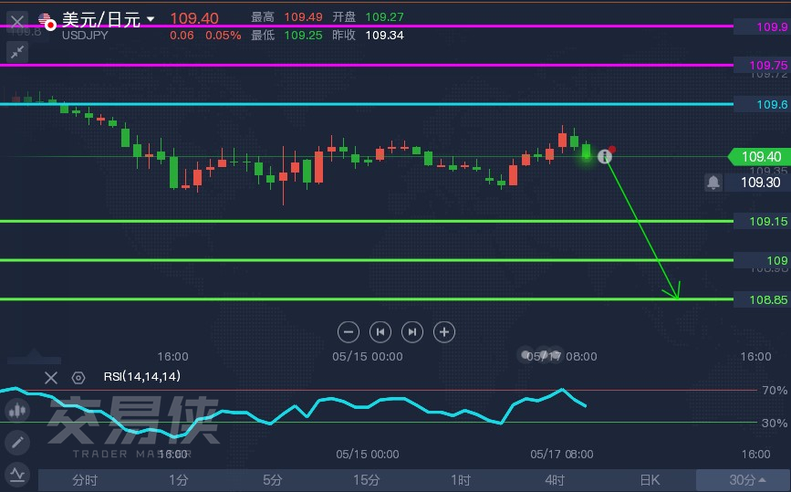Switch to 分时 timeframe tab
This screenshot has height=492, width=791.
(x=85, y=480)
